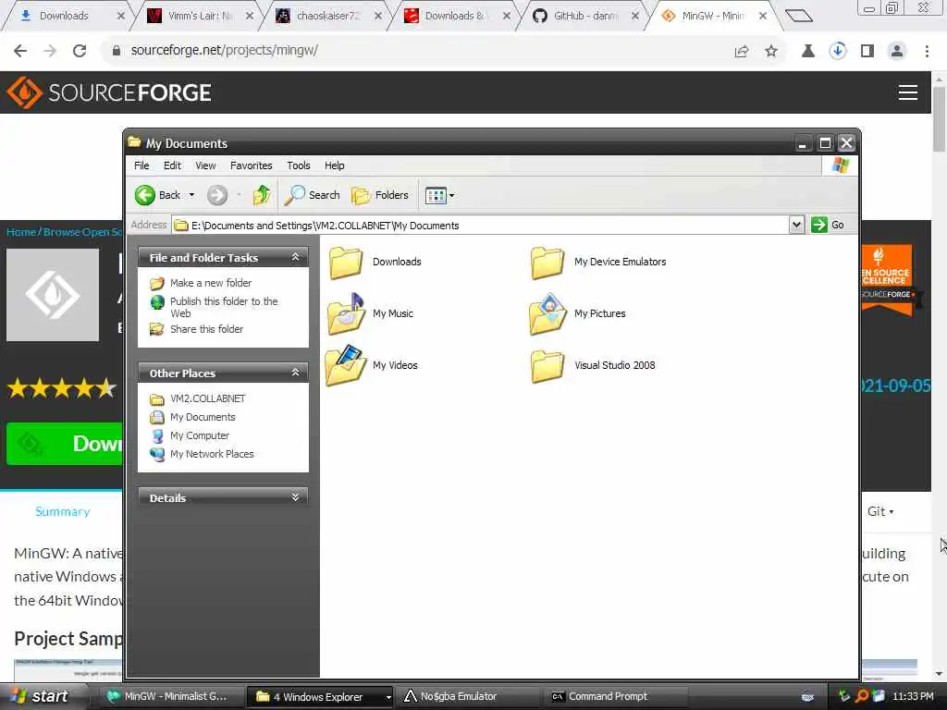This screenshot has height=710, width=947.
Task: Collapse the Other Places panel
Action: point(295,373)
